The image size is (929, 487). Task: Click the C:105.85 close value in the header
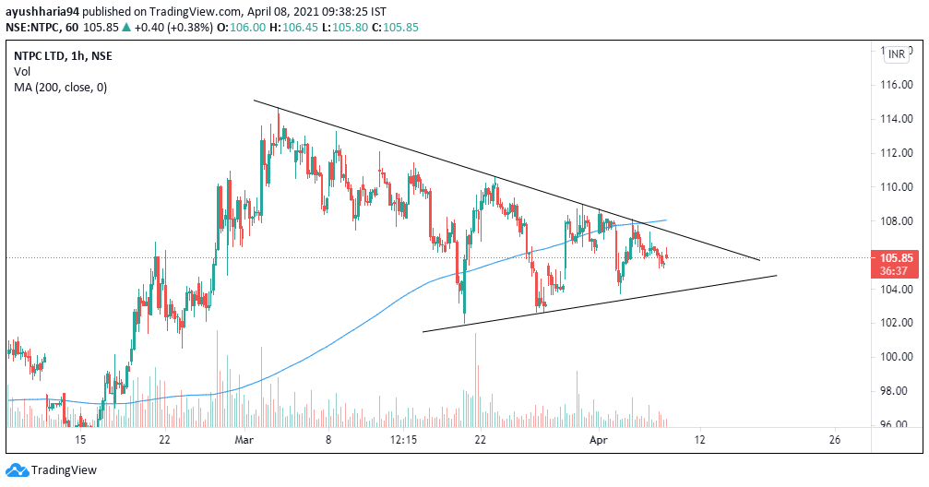pyautogui.click(x=395, y=28)
